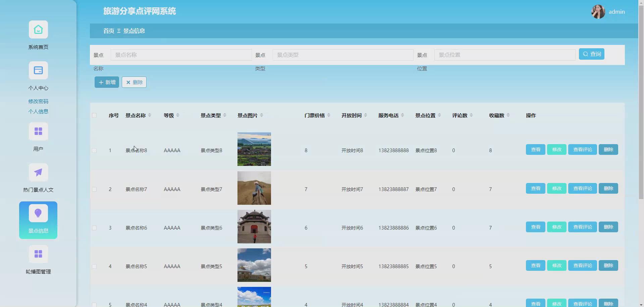Toggle the select-all header checkbox

[94, 115]
